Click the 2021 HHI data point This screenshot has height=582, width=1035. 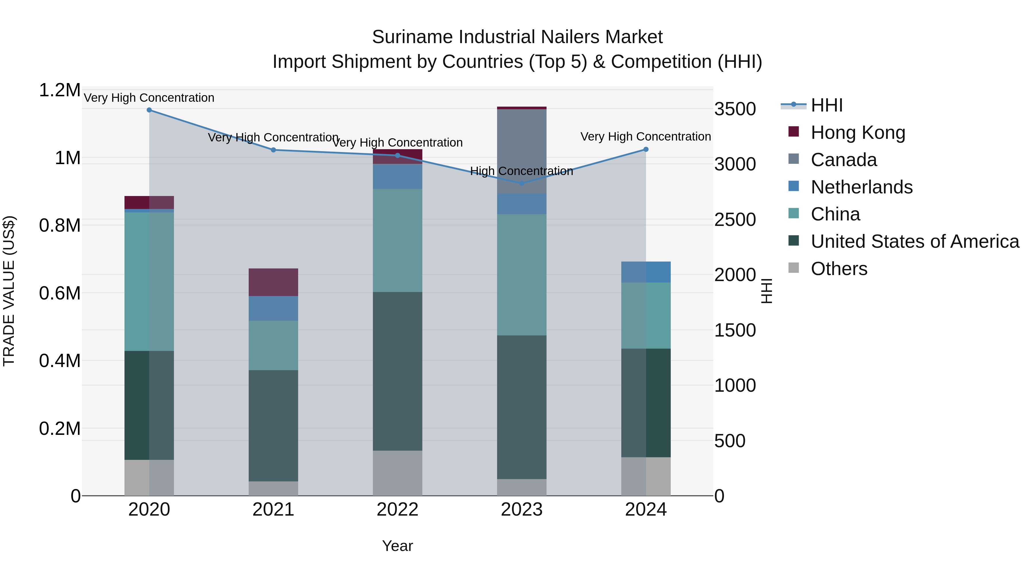[x=273, y=150]
